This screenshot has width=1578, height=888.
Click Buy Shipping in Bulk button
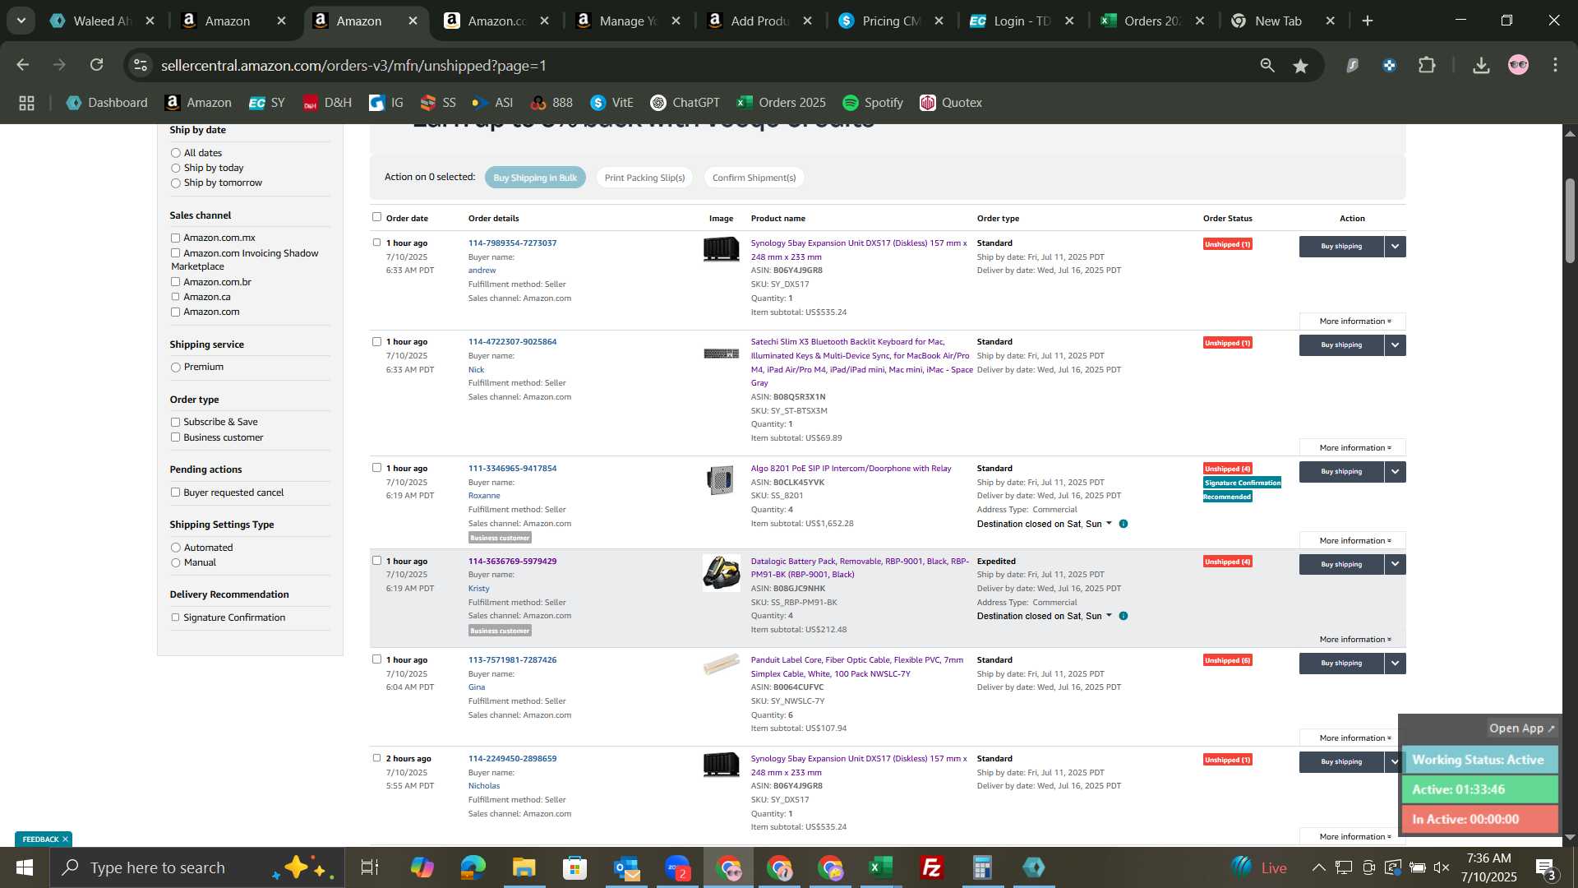(535, 178)
